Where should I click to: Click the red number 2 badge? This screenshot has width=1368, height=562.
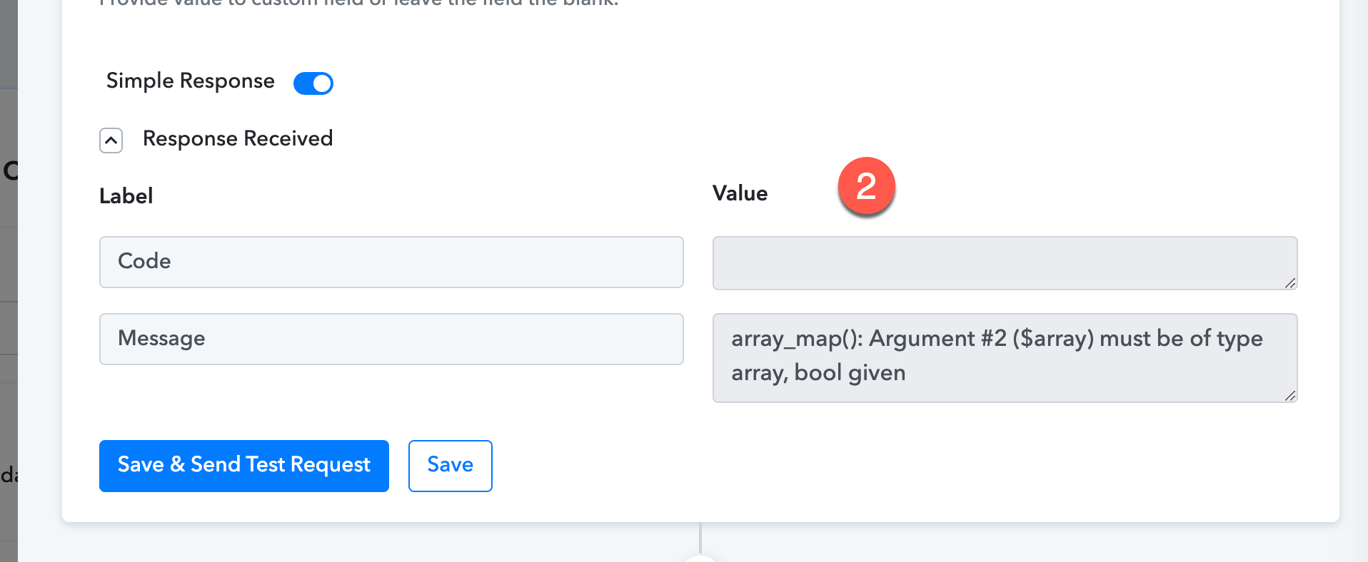click(x=866, y=186)
